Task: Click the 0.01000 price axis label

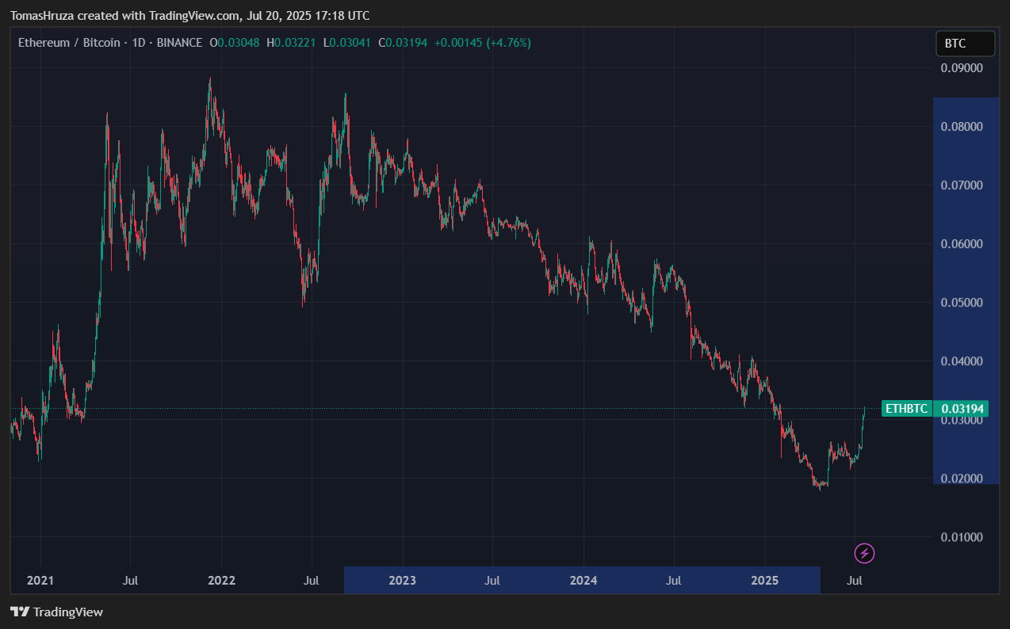Action: (962, 537)
